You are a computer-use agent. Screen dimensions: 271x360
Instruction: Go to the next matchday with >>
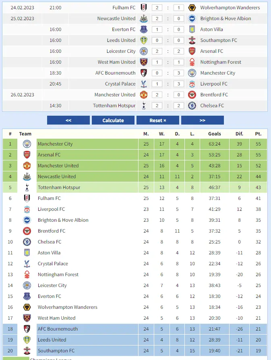click(202, 121)
